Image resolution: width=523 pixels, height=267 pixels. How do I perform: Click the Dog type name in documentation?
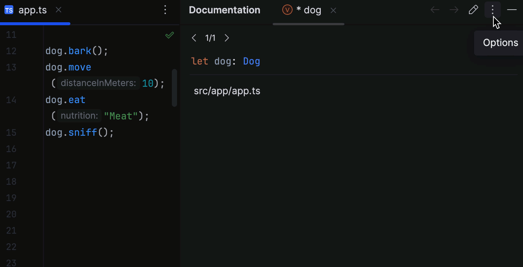pos(251,61)
